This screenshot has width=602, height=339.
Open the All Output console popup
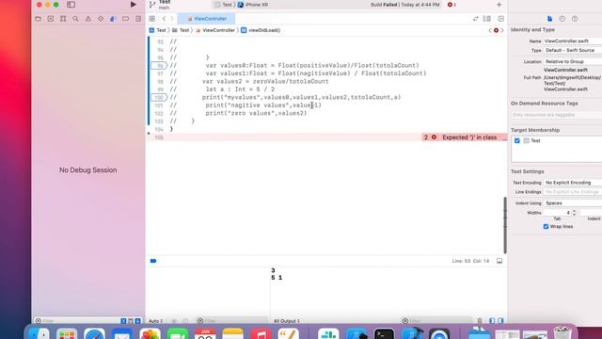pos(287,321)
